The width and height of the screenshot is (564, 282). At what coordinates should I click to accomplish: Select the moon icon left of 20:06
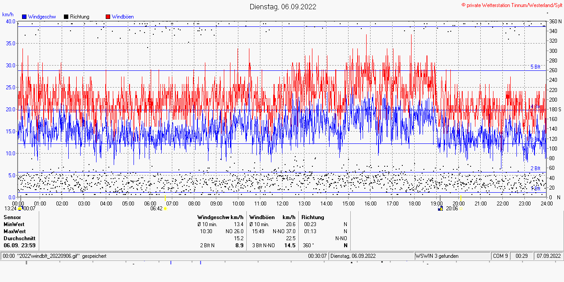click(440, 209)
